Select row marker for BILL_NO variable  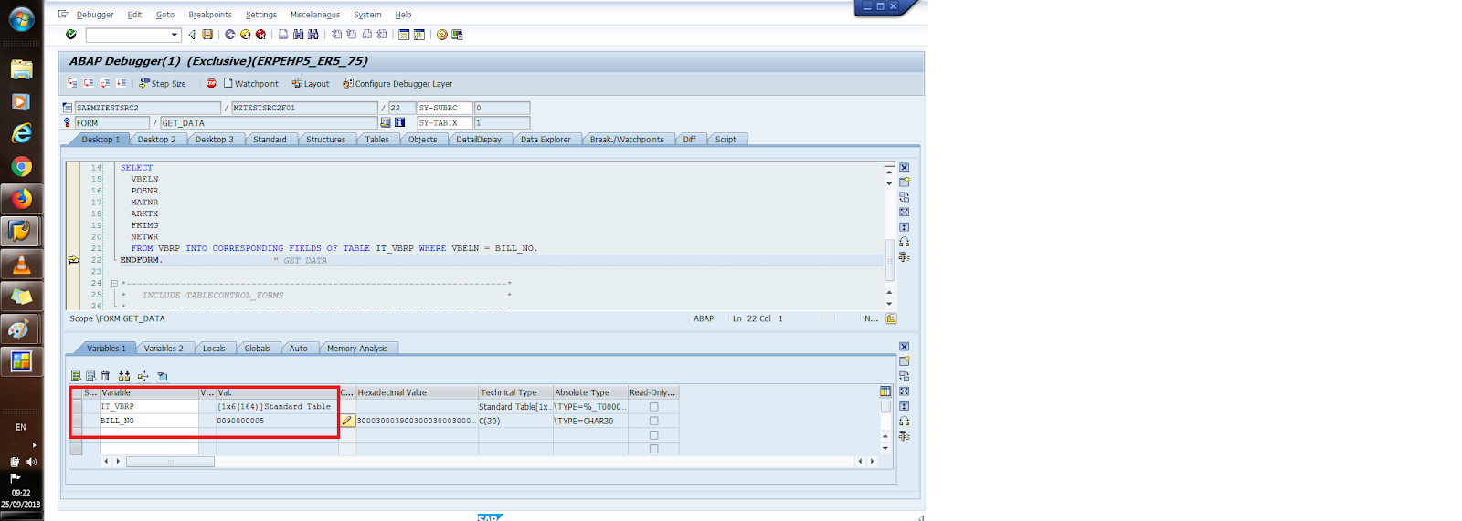click(x=76, y=421)
